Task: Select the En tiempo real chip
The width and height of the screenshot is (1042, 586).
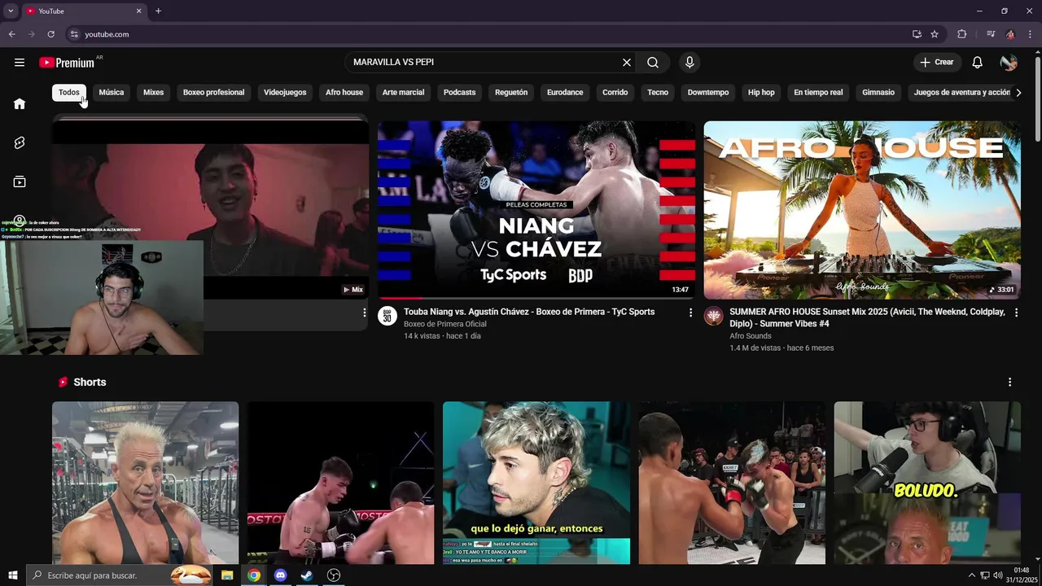Action: click(818, 92)
